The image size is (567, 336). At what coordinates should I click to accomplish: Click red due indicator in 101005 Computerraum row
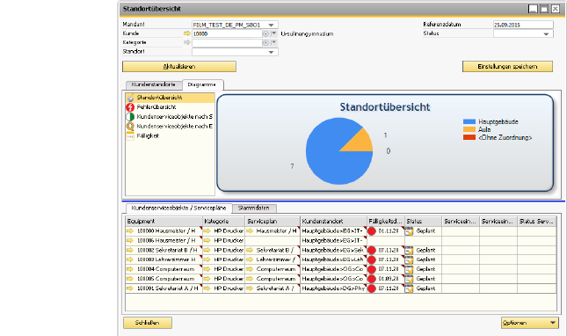point(372,279)
